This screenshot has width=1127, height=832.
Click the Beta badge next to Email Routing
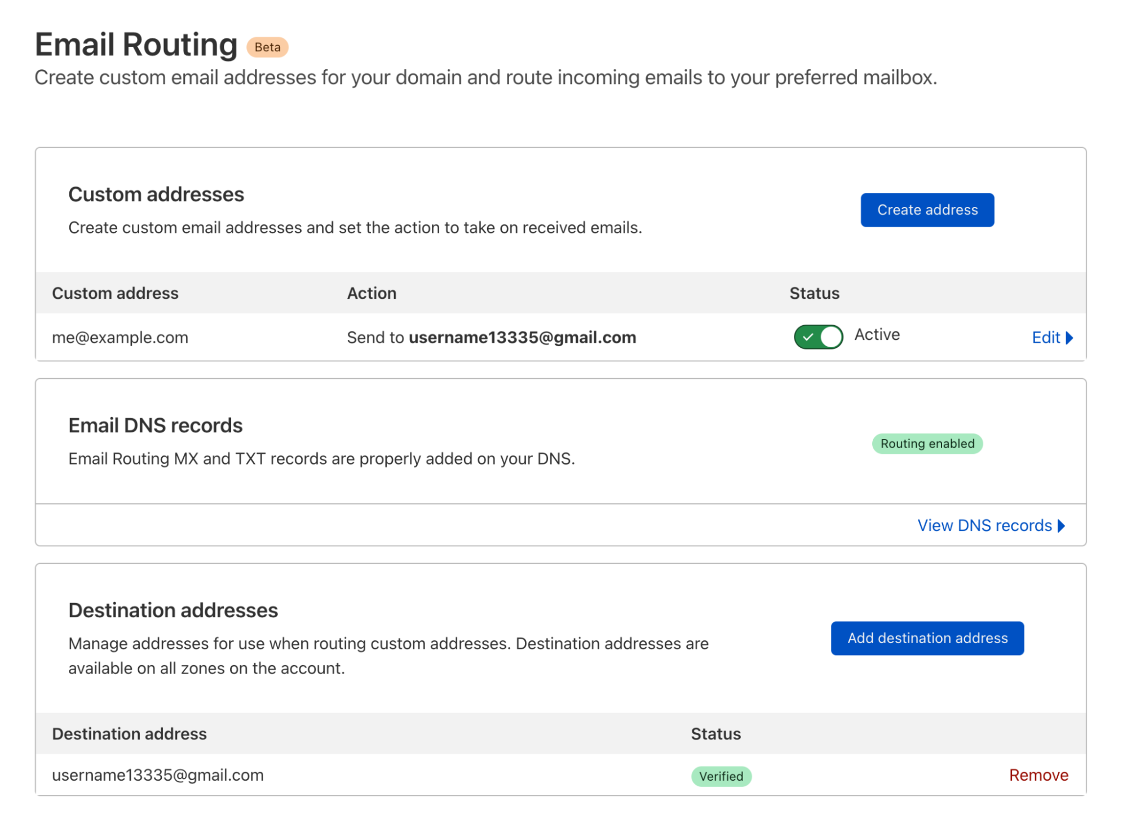click(267, 47)
